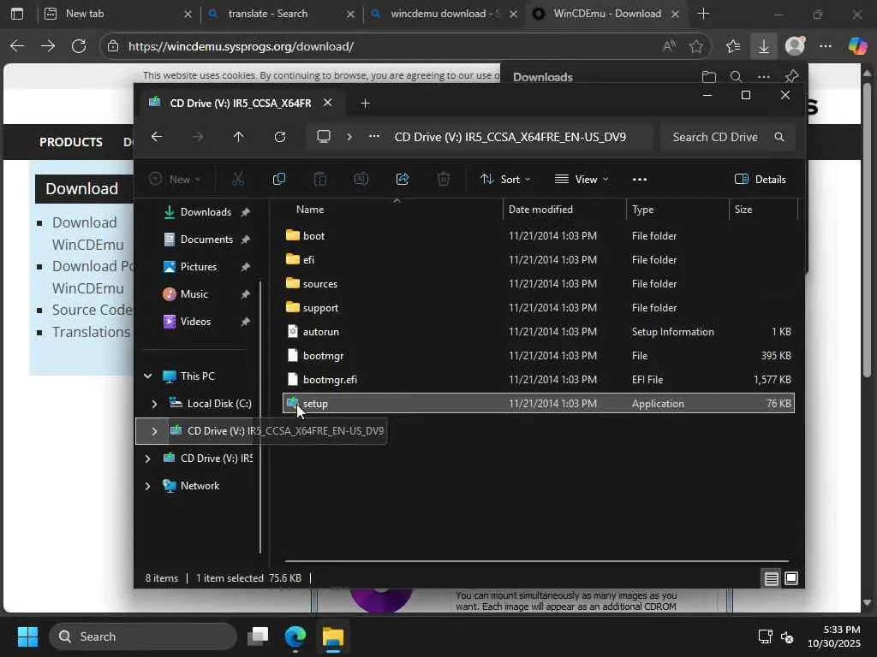Image resolution: width=877 pixels, height=657 pixels.
Task: Open Edge favorites list icon
Action: [733, 46]
